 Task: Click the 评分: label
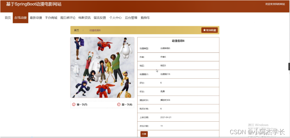142,83
